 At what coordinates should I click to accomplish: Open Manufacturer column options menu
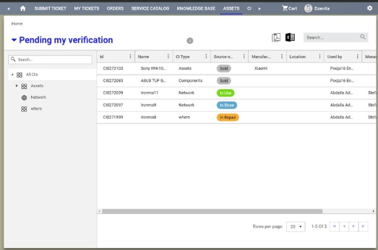[x=282, y=57]
